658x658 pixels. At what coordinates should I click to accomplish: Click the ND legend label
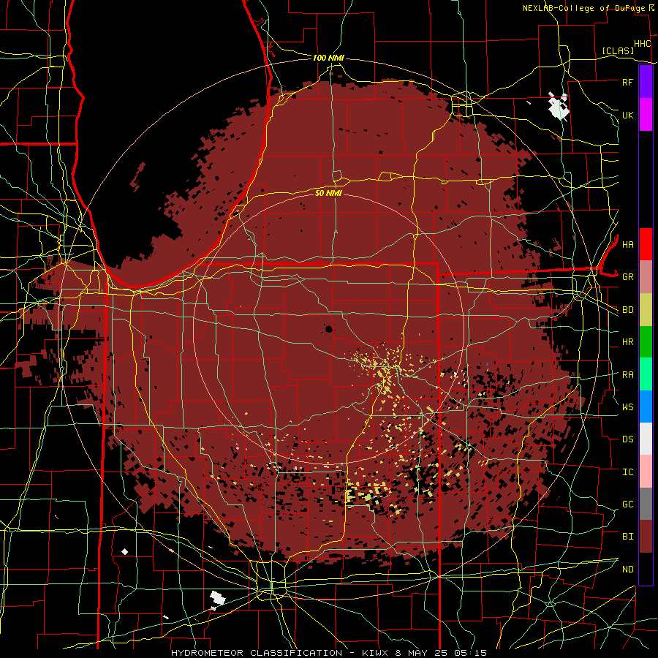coord(627,570)
